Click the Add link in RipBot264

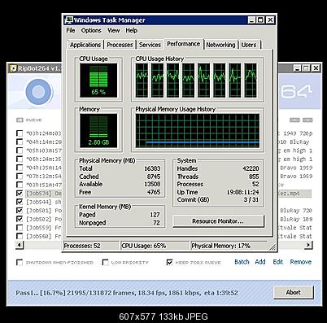tap(260, 262)
